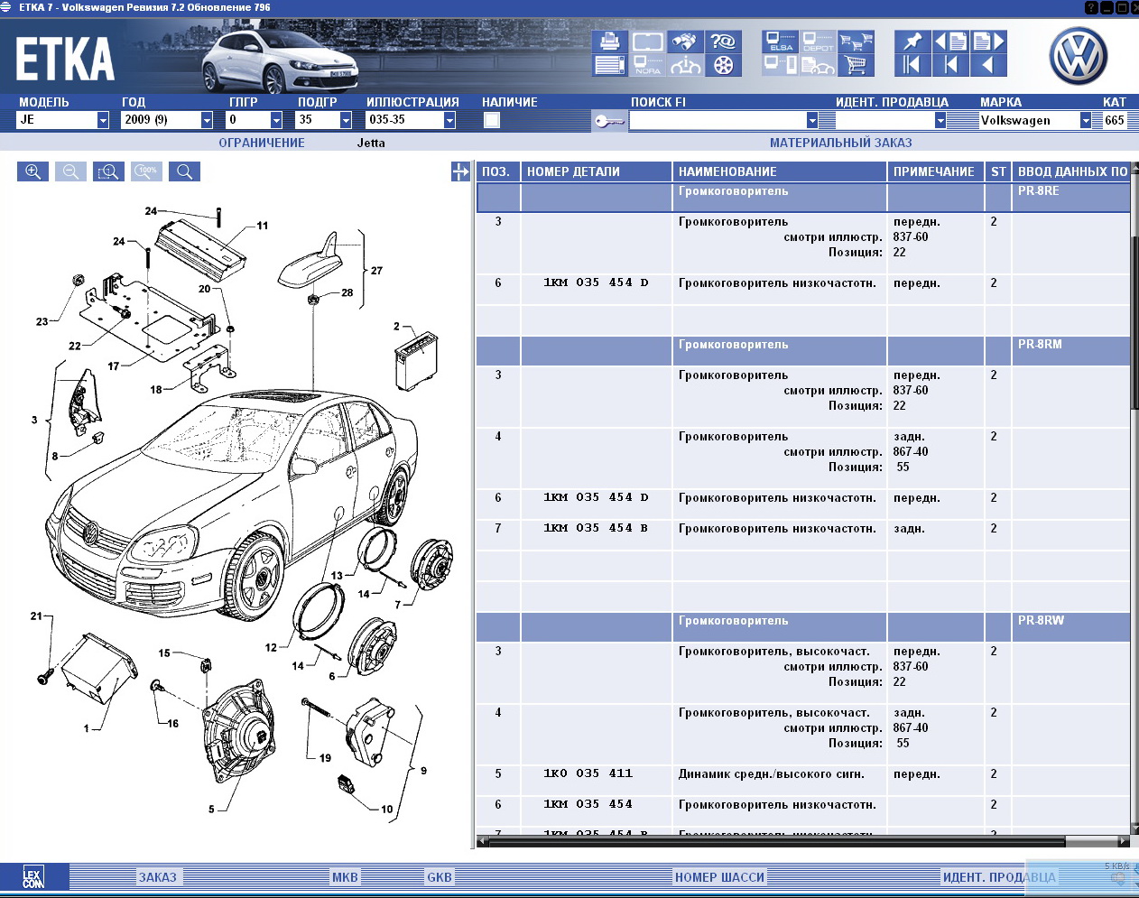Viewport: 1139px width, 898px height.
Task: Zoom in on the illustration
Action: tap(32, 171)
